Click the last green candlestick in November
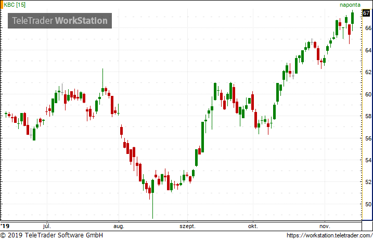Screen dimensions: 373x240 click(x=352, y=18)
